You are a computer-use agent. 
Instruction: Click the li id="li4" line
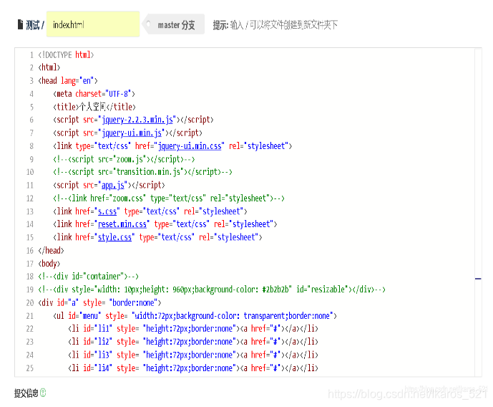(x=193, y=368)
